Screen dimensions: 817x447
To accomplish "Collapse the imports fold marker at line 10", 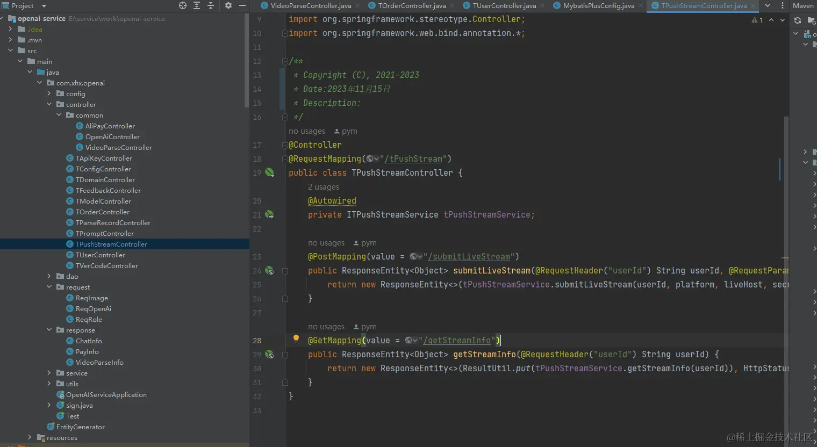I will tap(285, 33).
